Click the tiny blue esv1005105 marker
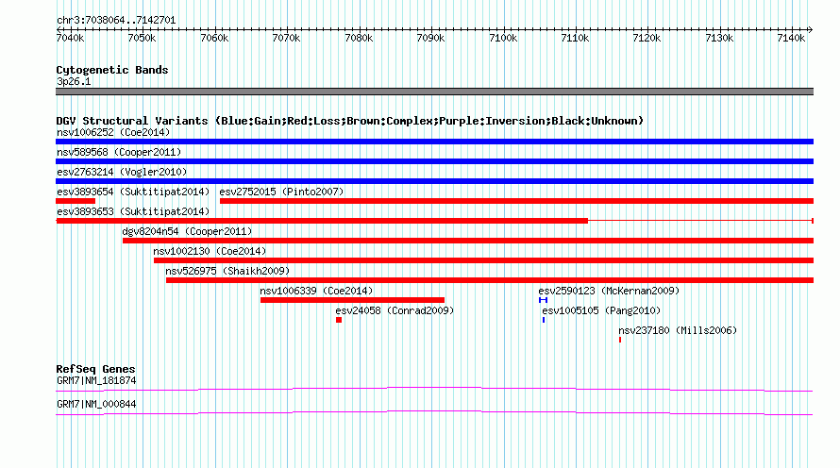This screenshot has width=840, height=468. tap(544, 320)
